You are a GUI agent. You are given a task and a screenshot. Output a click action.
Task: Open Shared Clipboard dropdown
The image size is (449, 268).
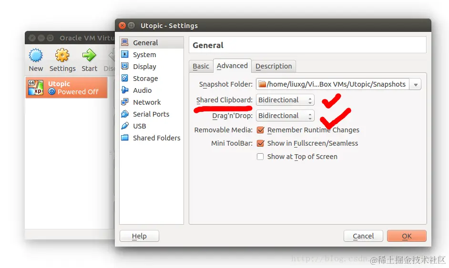285,100
